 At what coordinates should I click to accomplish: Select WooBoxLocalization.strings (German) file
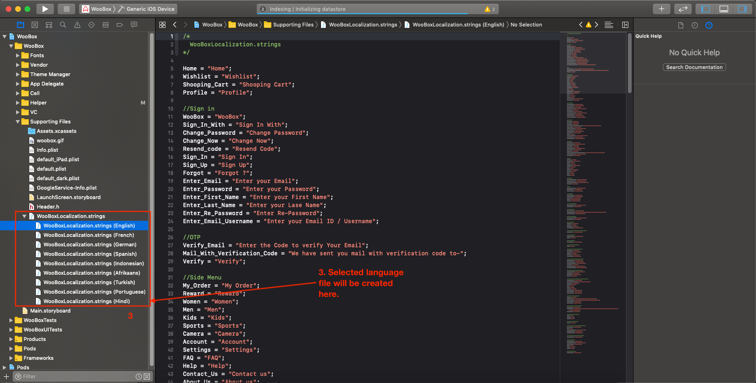point(90,244)
